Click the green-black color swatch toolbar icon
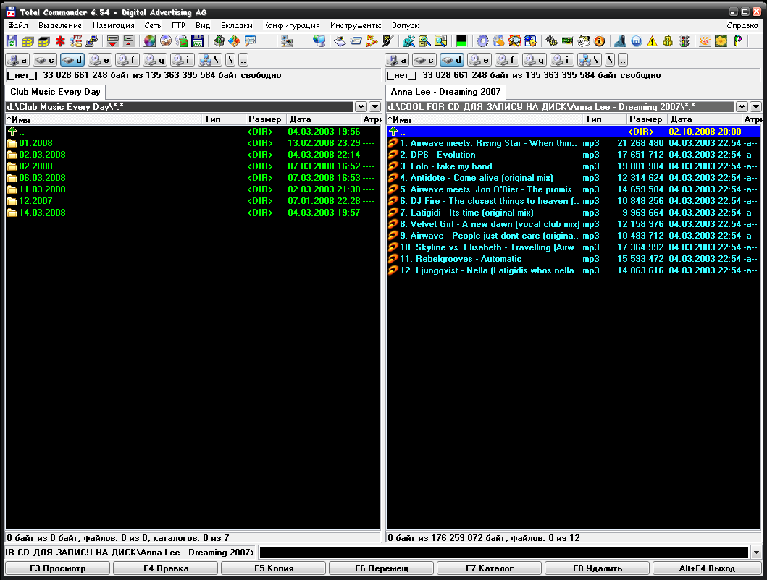Image resolution: width=767 pixels, height=580 pixels. click(461, 41)
